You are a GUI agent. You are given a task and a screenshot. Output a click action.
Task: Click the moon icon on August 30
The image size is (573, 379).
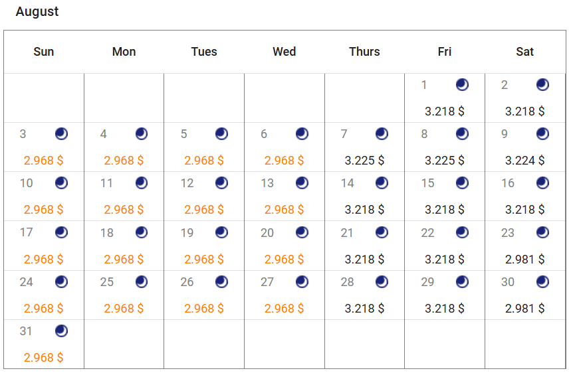tap(542, 281)
